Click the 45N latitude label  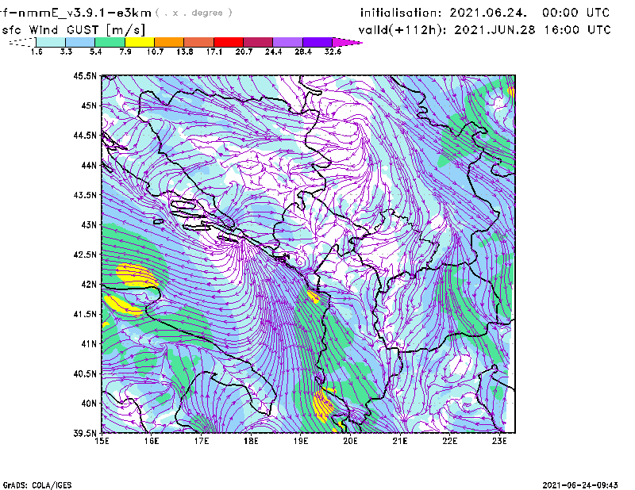[89, 105]
